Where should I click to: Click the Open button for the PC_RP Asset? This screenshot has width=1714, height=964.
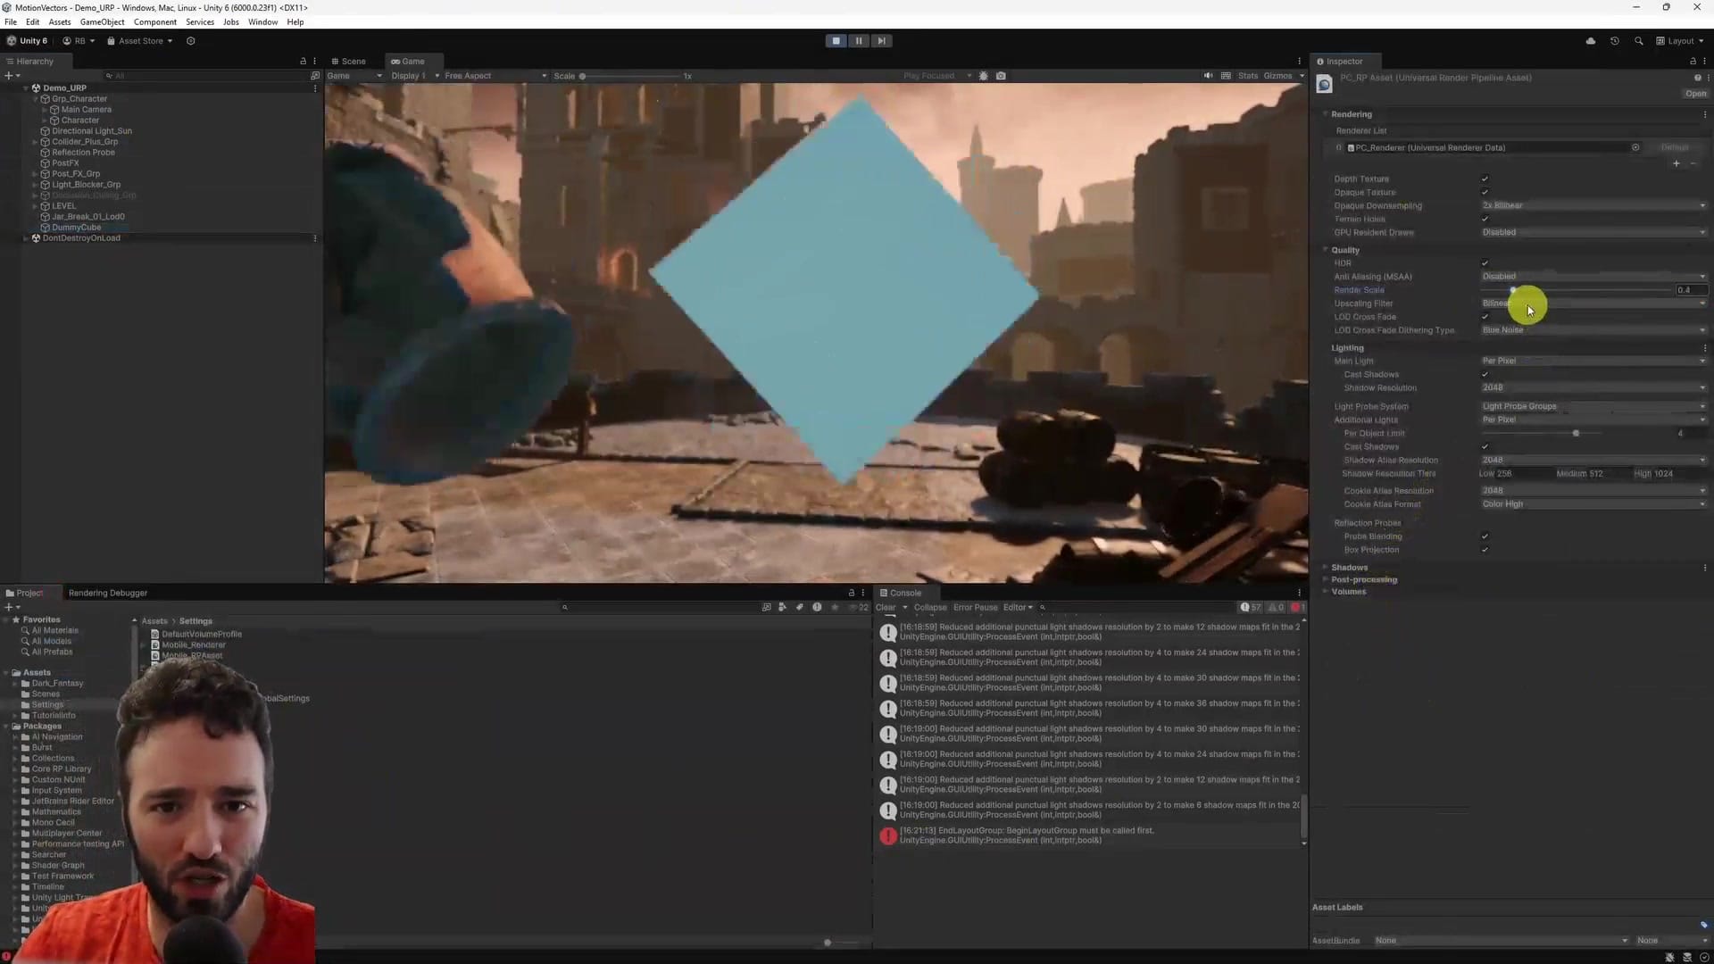click(1695, 94)
